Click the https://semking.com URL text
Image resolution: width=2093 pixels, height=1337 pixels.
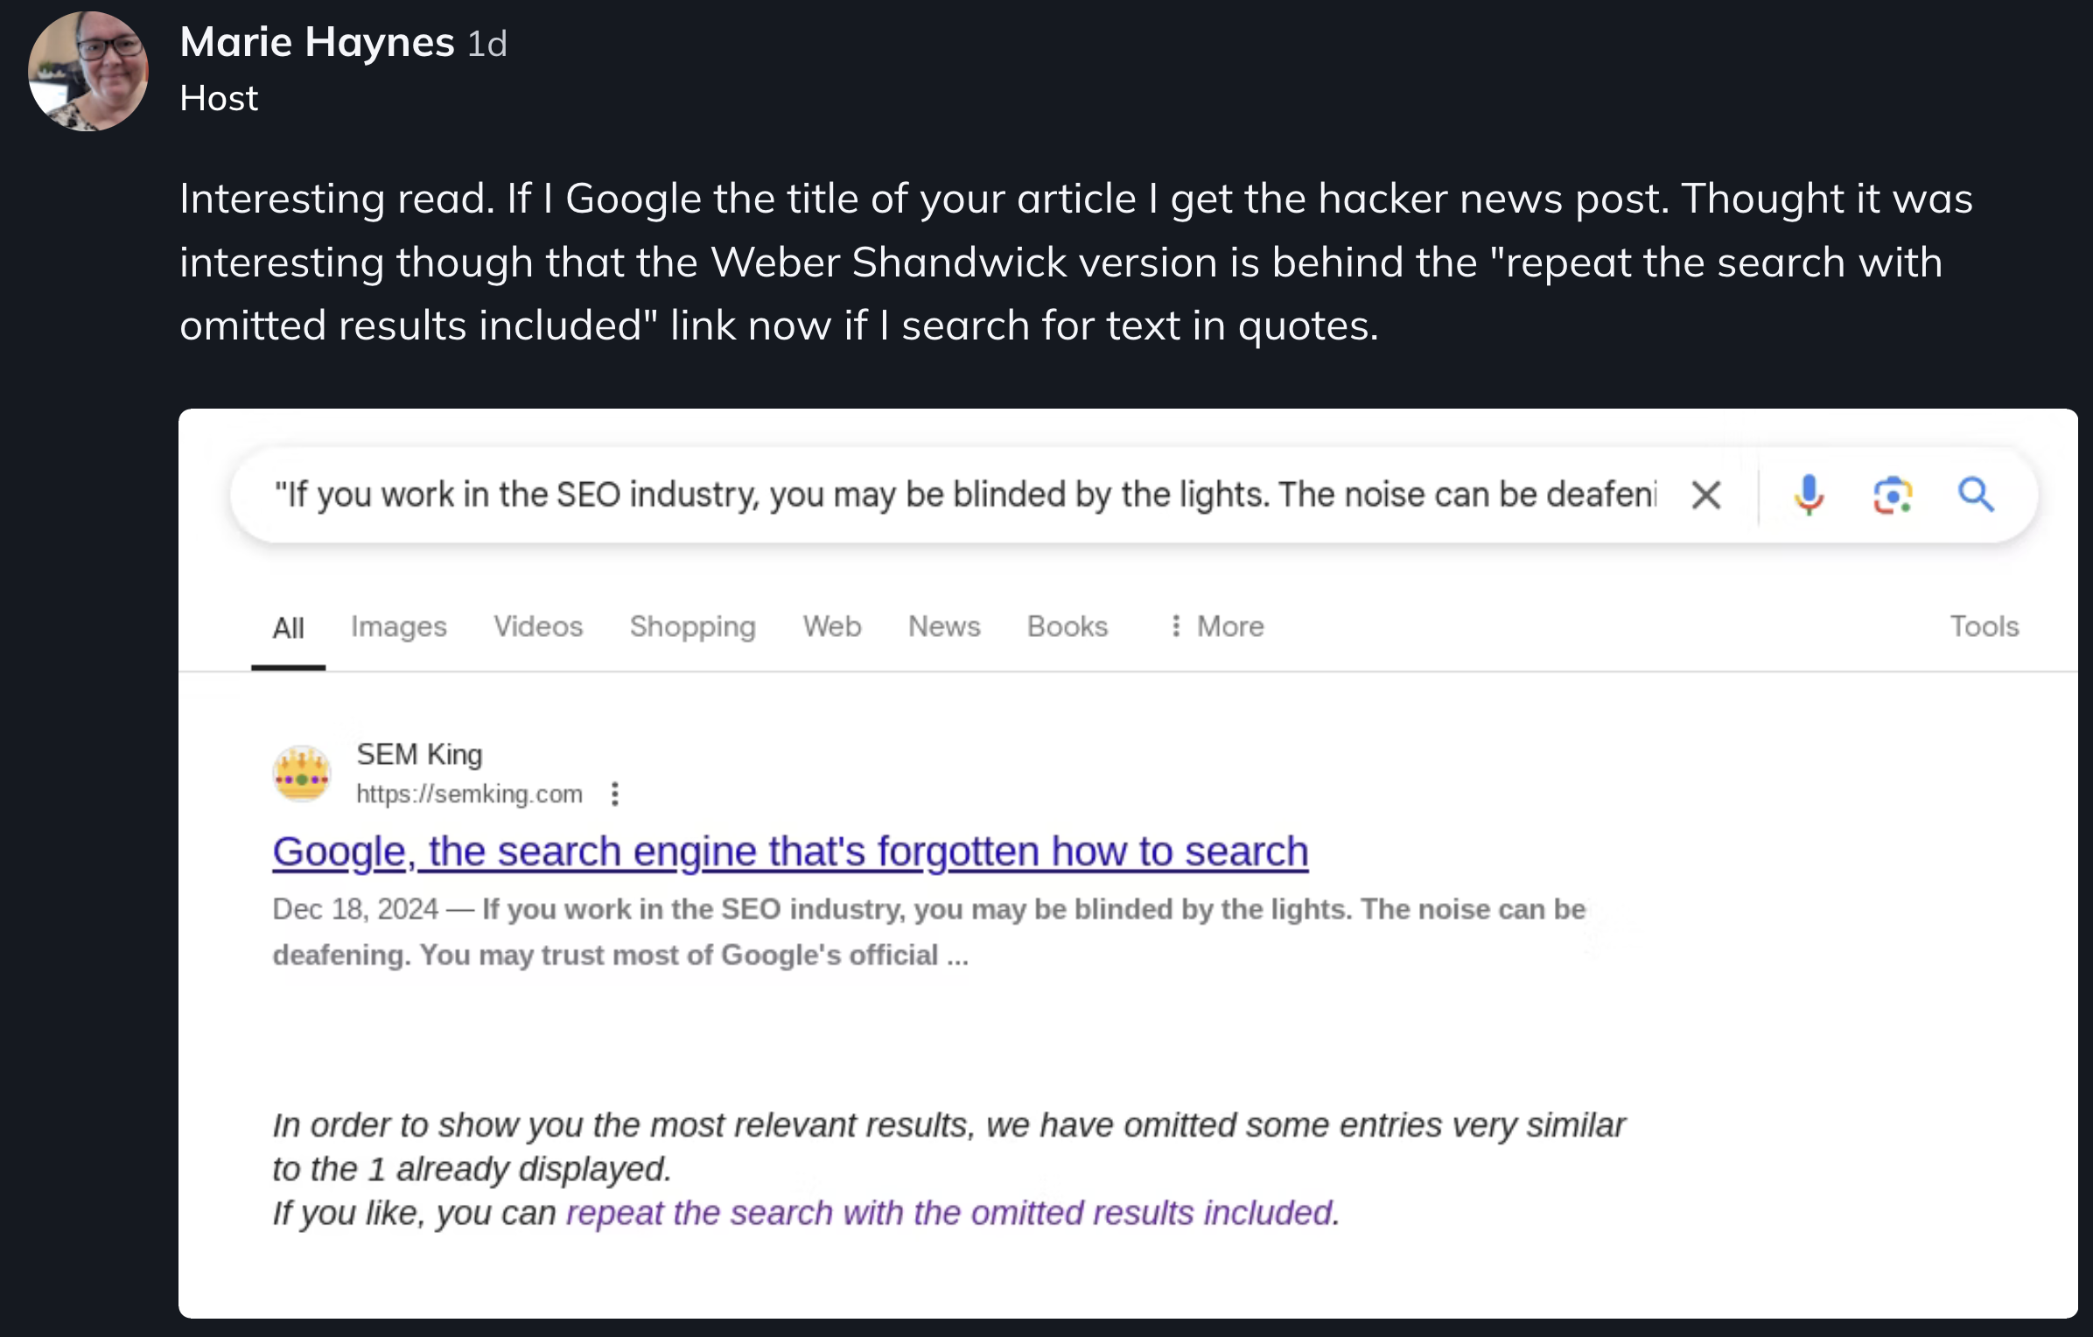click(469, 794)
